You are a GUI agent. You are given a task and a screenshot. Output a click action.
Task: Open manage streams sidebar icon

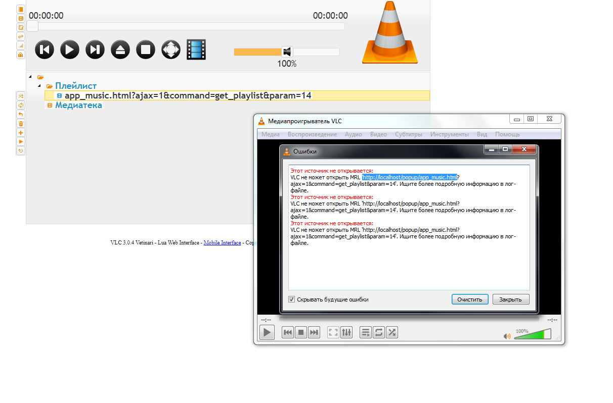pos(21,27)
